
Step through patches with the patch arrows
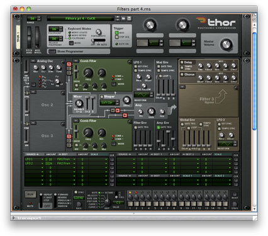pos(118,18)
